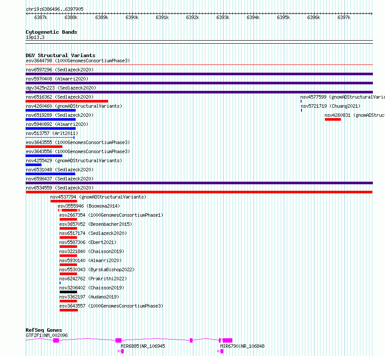
Task: Click dgv3425n223 Sedlazeck2020 label
Action: (x=61, y=88)
